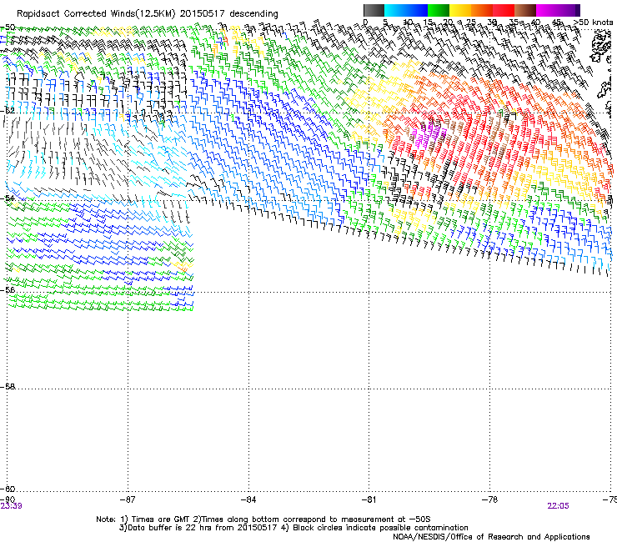The height and width of the screenshot is (542, 617).
Task: Click the '>50 knots' legend label
Action: [593, 22]
